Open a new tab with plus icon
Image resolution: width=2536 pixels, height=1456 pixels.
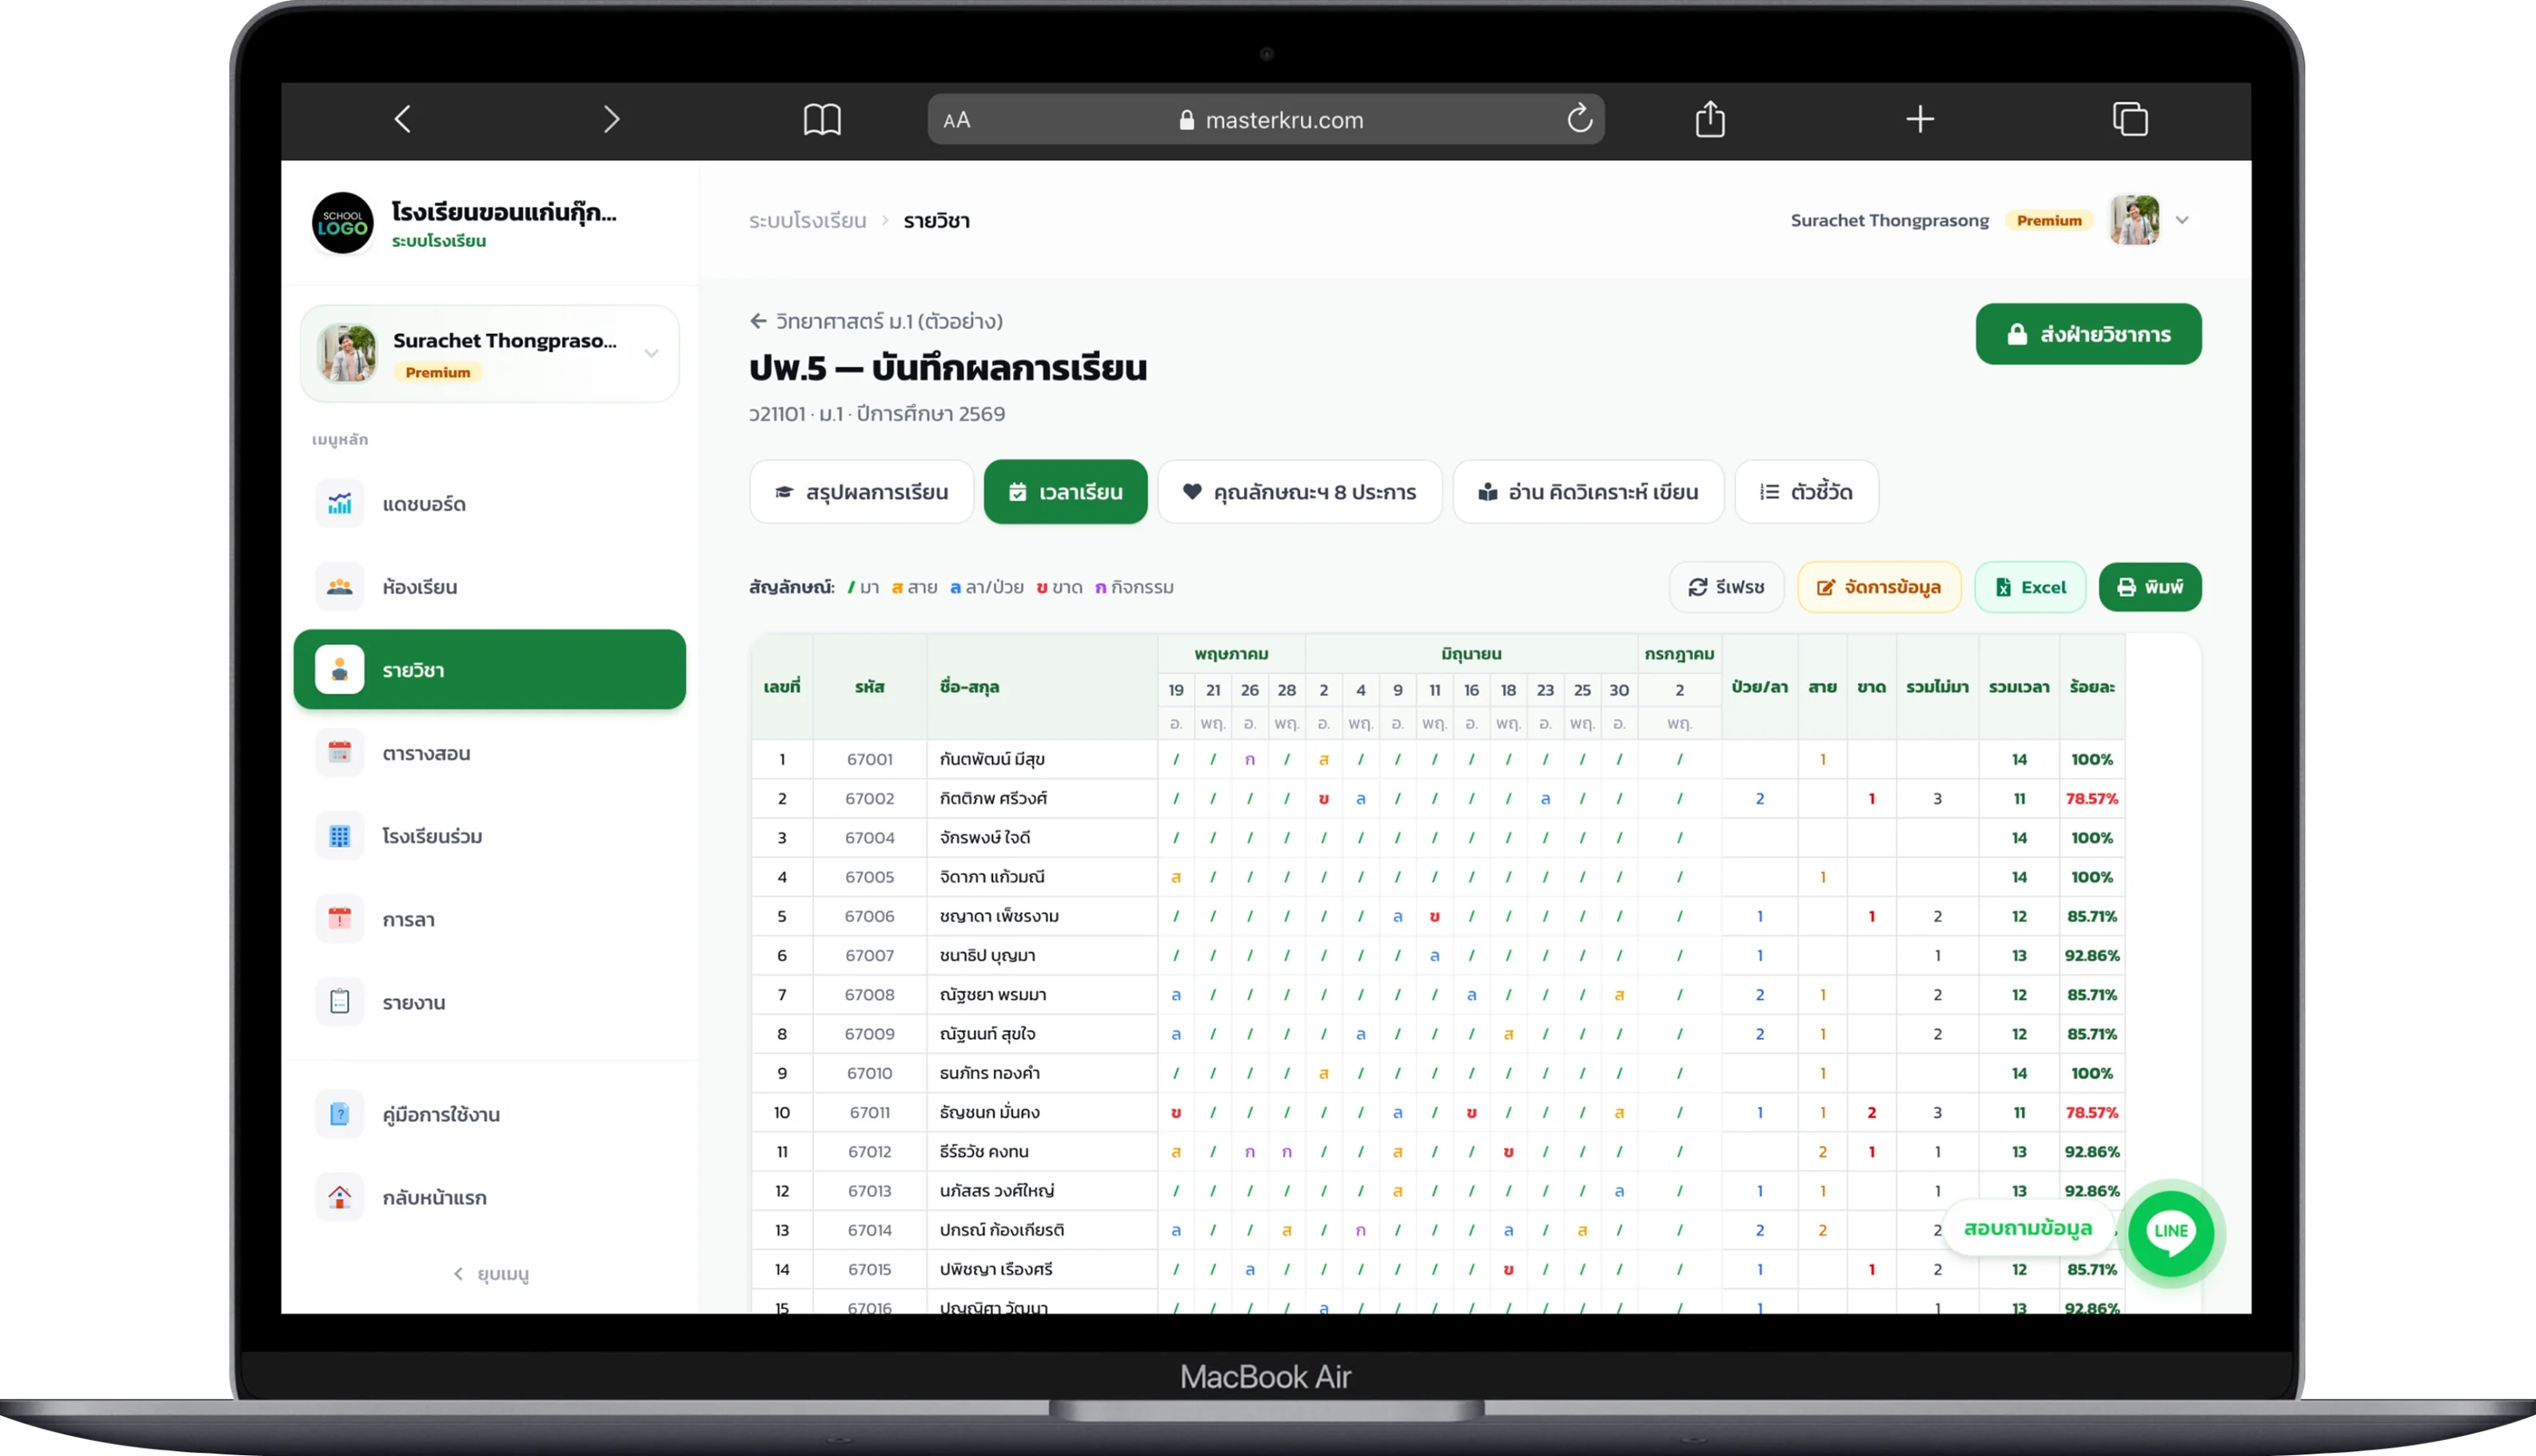coord(1919,120)
